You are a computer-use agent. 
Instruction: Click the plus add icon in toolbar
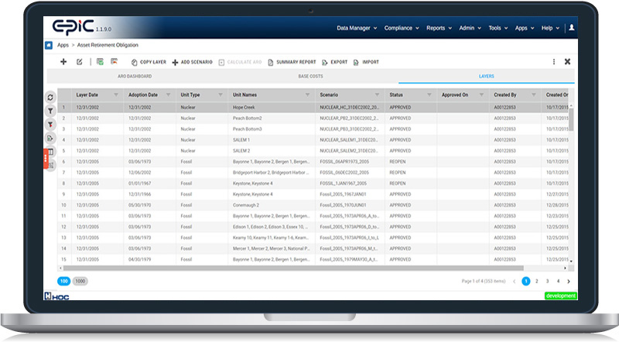[x=63, y=62]
